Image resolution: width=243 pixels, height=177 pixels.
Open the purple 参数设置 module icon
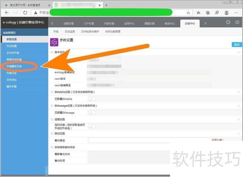tap(53, 42)
